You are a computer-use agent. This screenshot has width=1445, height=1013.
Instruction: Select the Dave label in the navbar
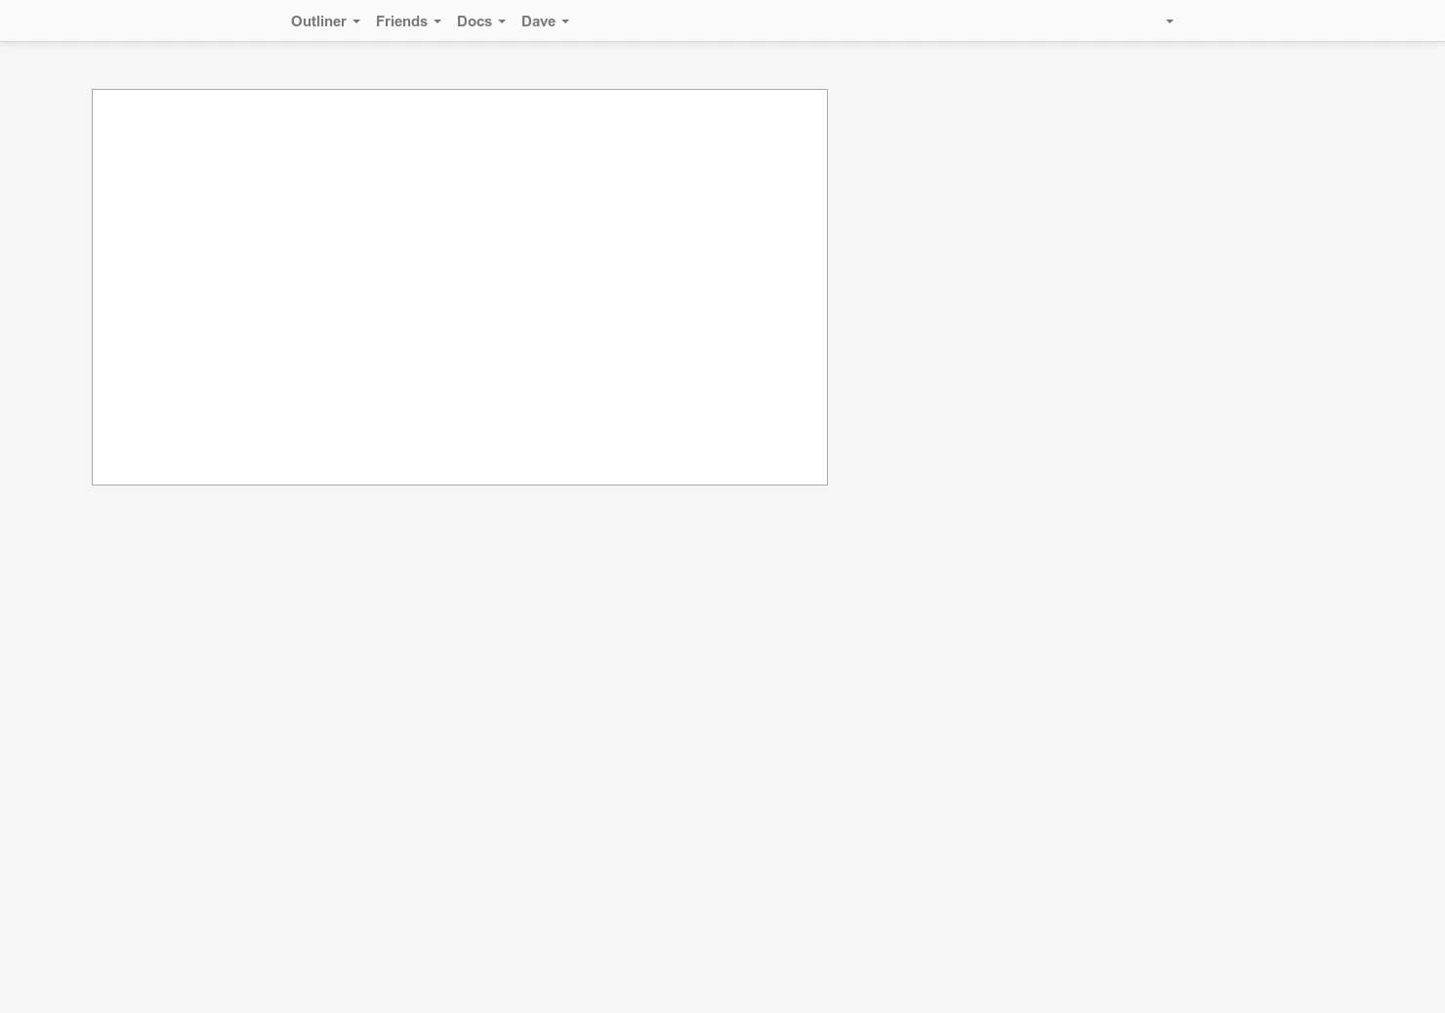pyautogui.click(x=538, y=21)
